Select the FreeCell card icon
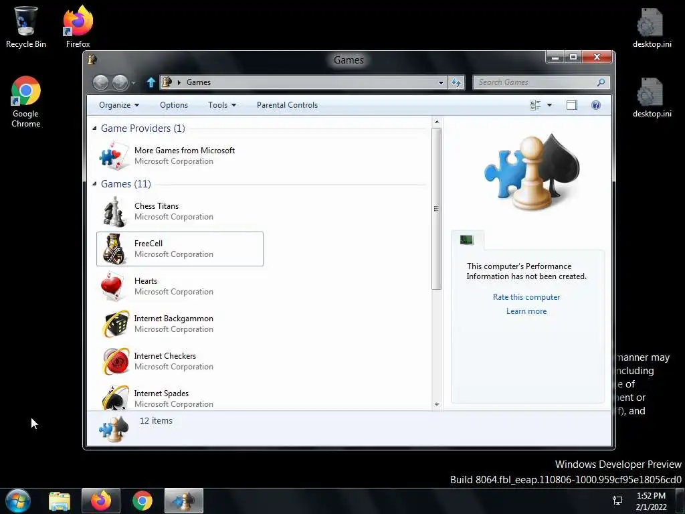This screenshot has height=514, width=685. click(114, 249)
